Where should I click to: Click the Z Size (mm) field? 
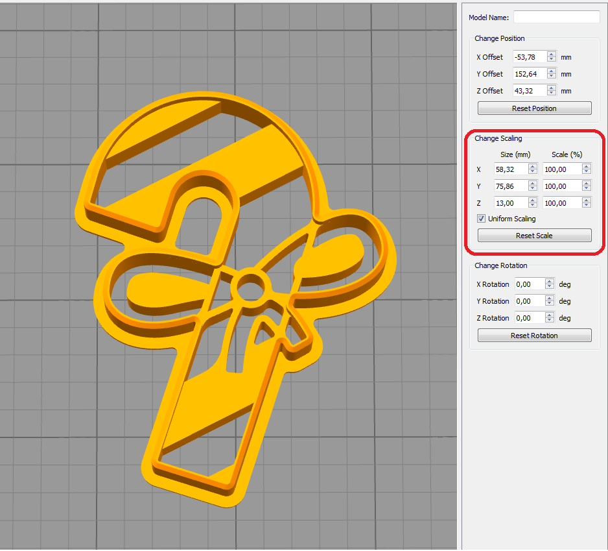coord(511,203)
